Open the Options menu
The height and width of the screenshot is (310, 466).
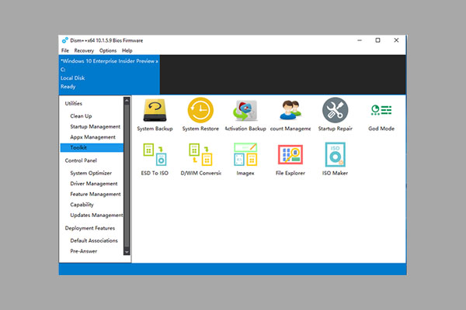[108, 50]
